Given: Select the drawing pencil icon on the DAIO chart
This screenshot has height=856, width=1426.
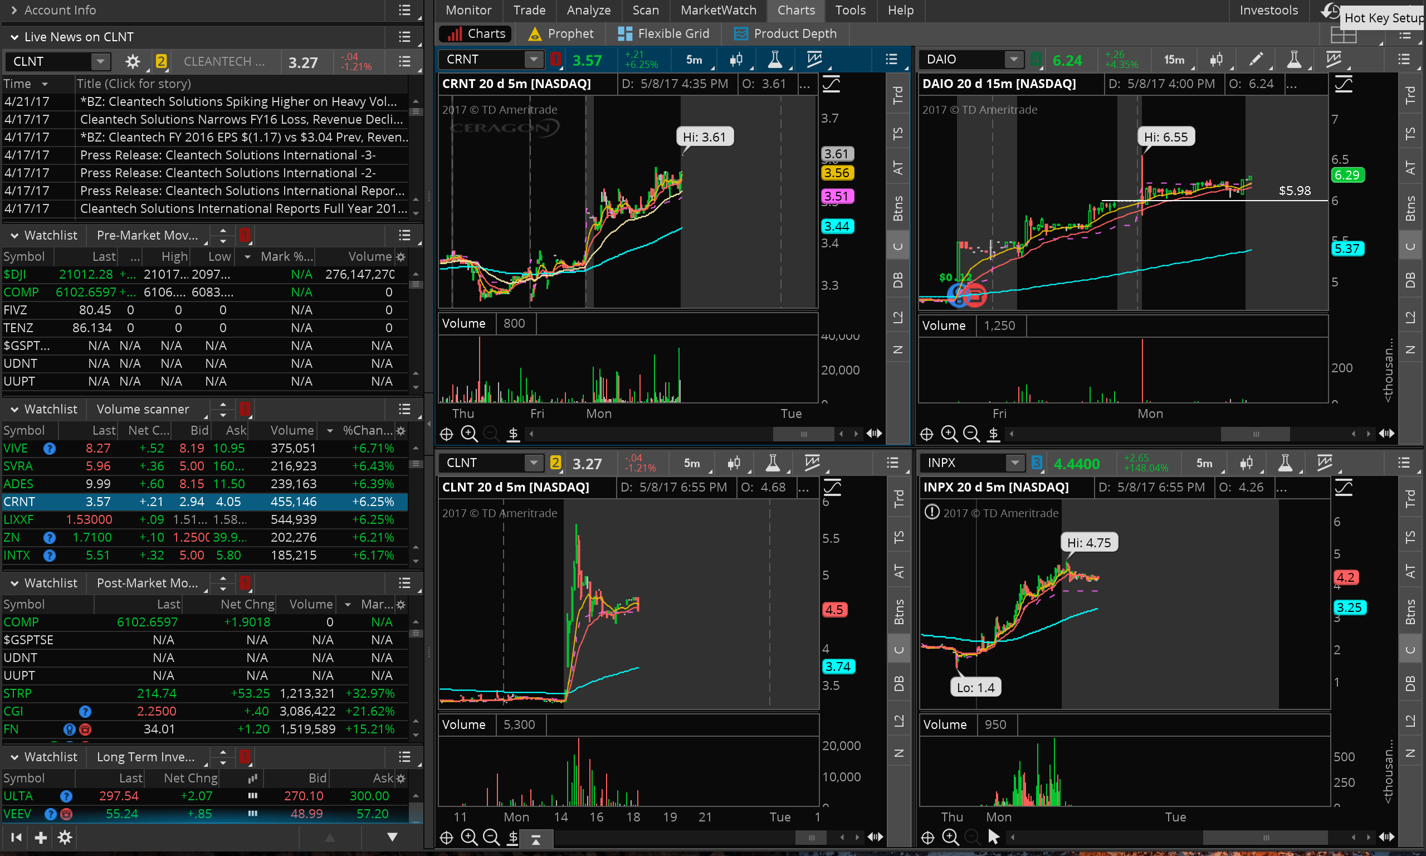Looking at the screenshot, I should (1257, 59).
